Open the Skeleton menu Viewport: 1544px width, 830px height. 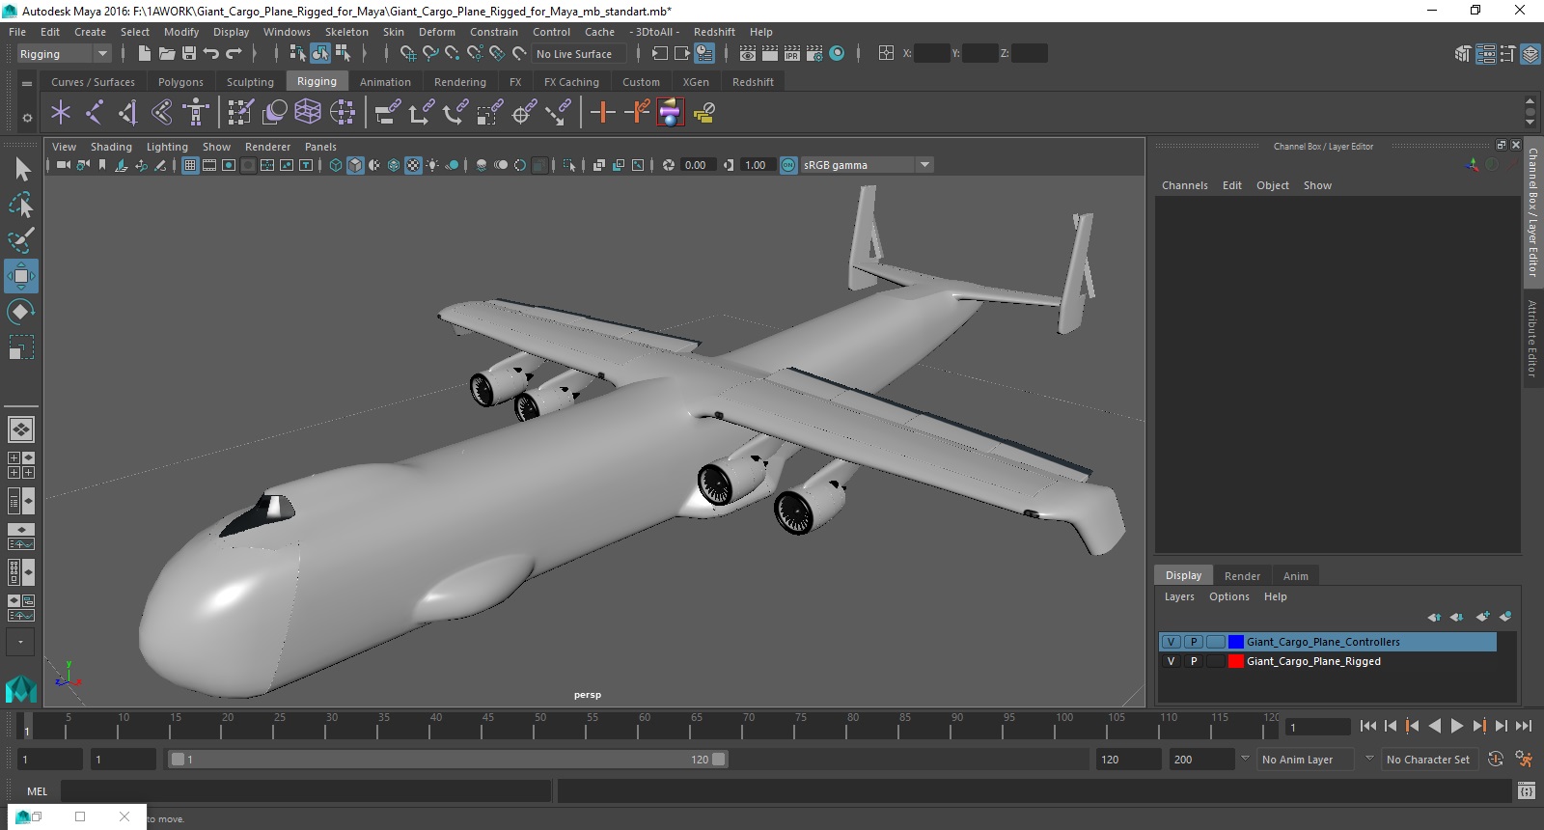(346, 32)
